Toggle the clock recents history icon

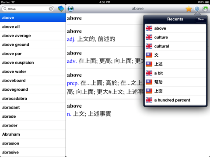(197, 9)
